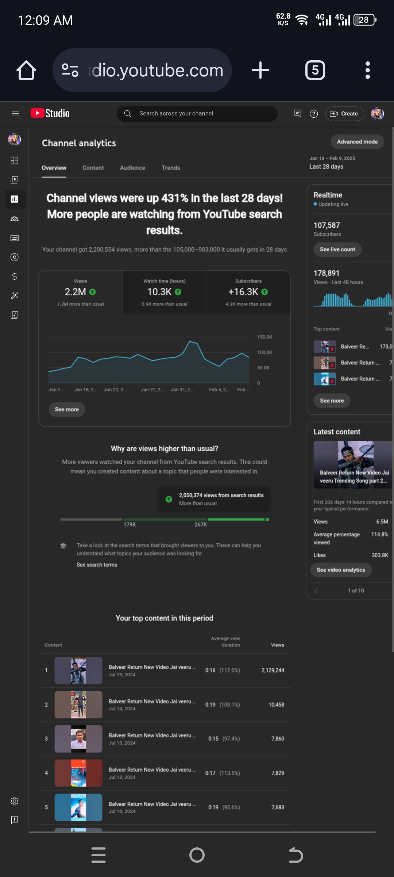Click the search across your channel field
The image size is (394, 877).
(x=197, y=114)
